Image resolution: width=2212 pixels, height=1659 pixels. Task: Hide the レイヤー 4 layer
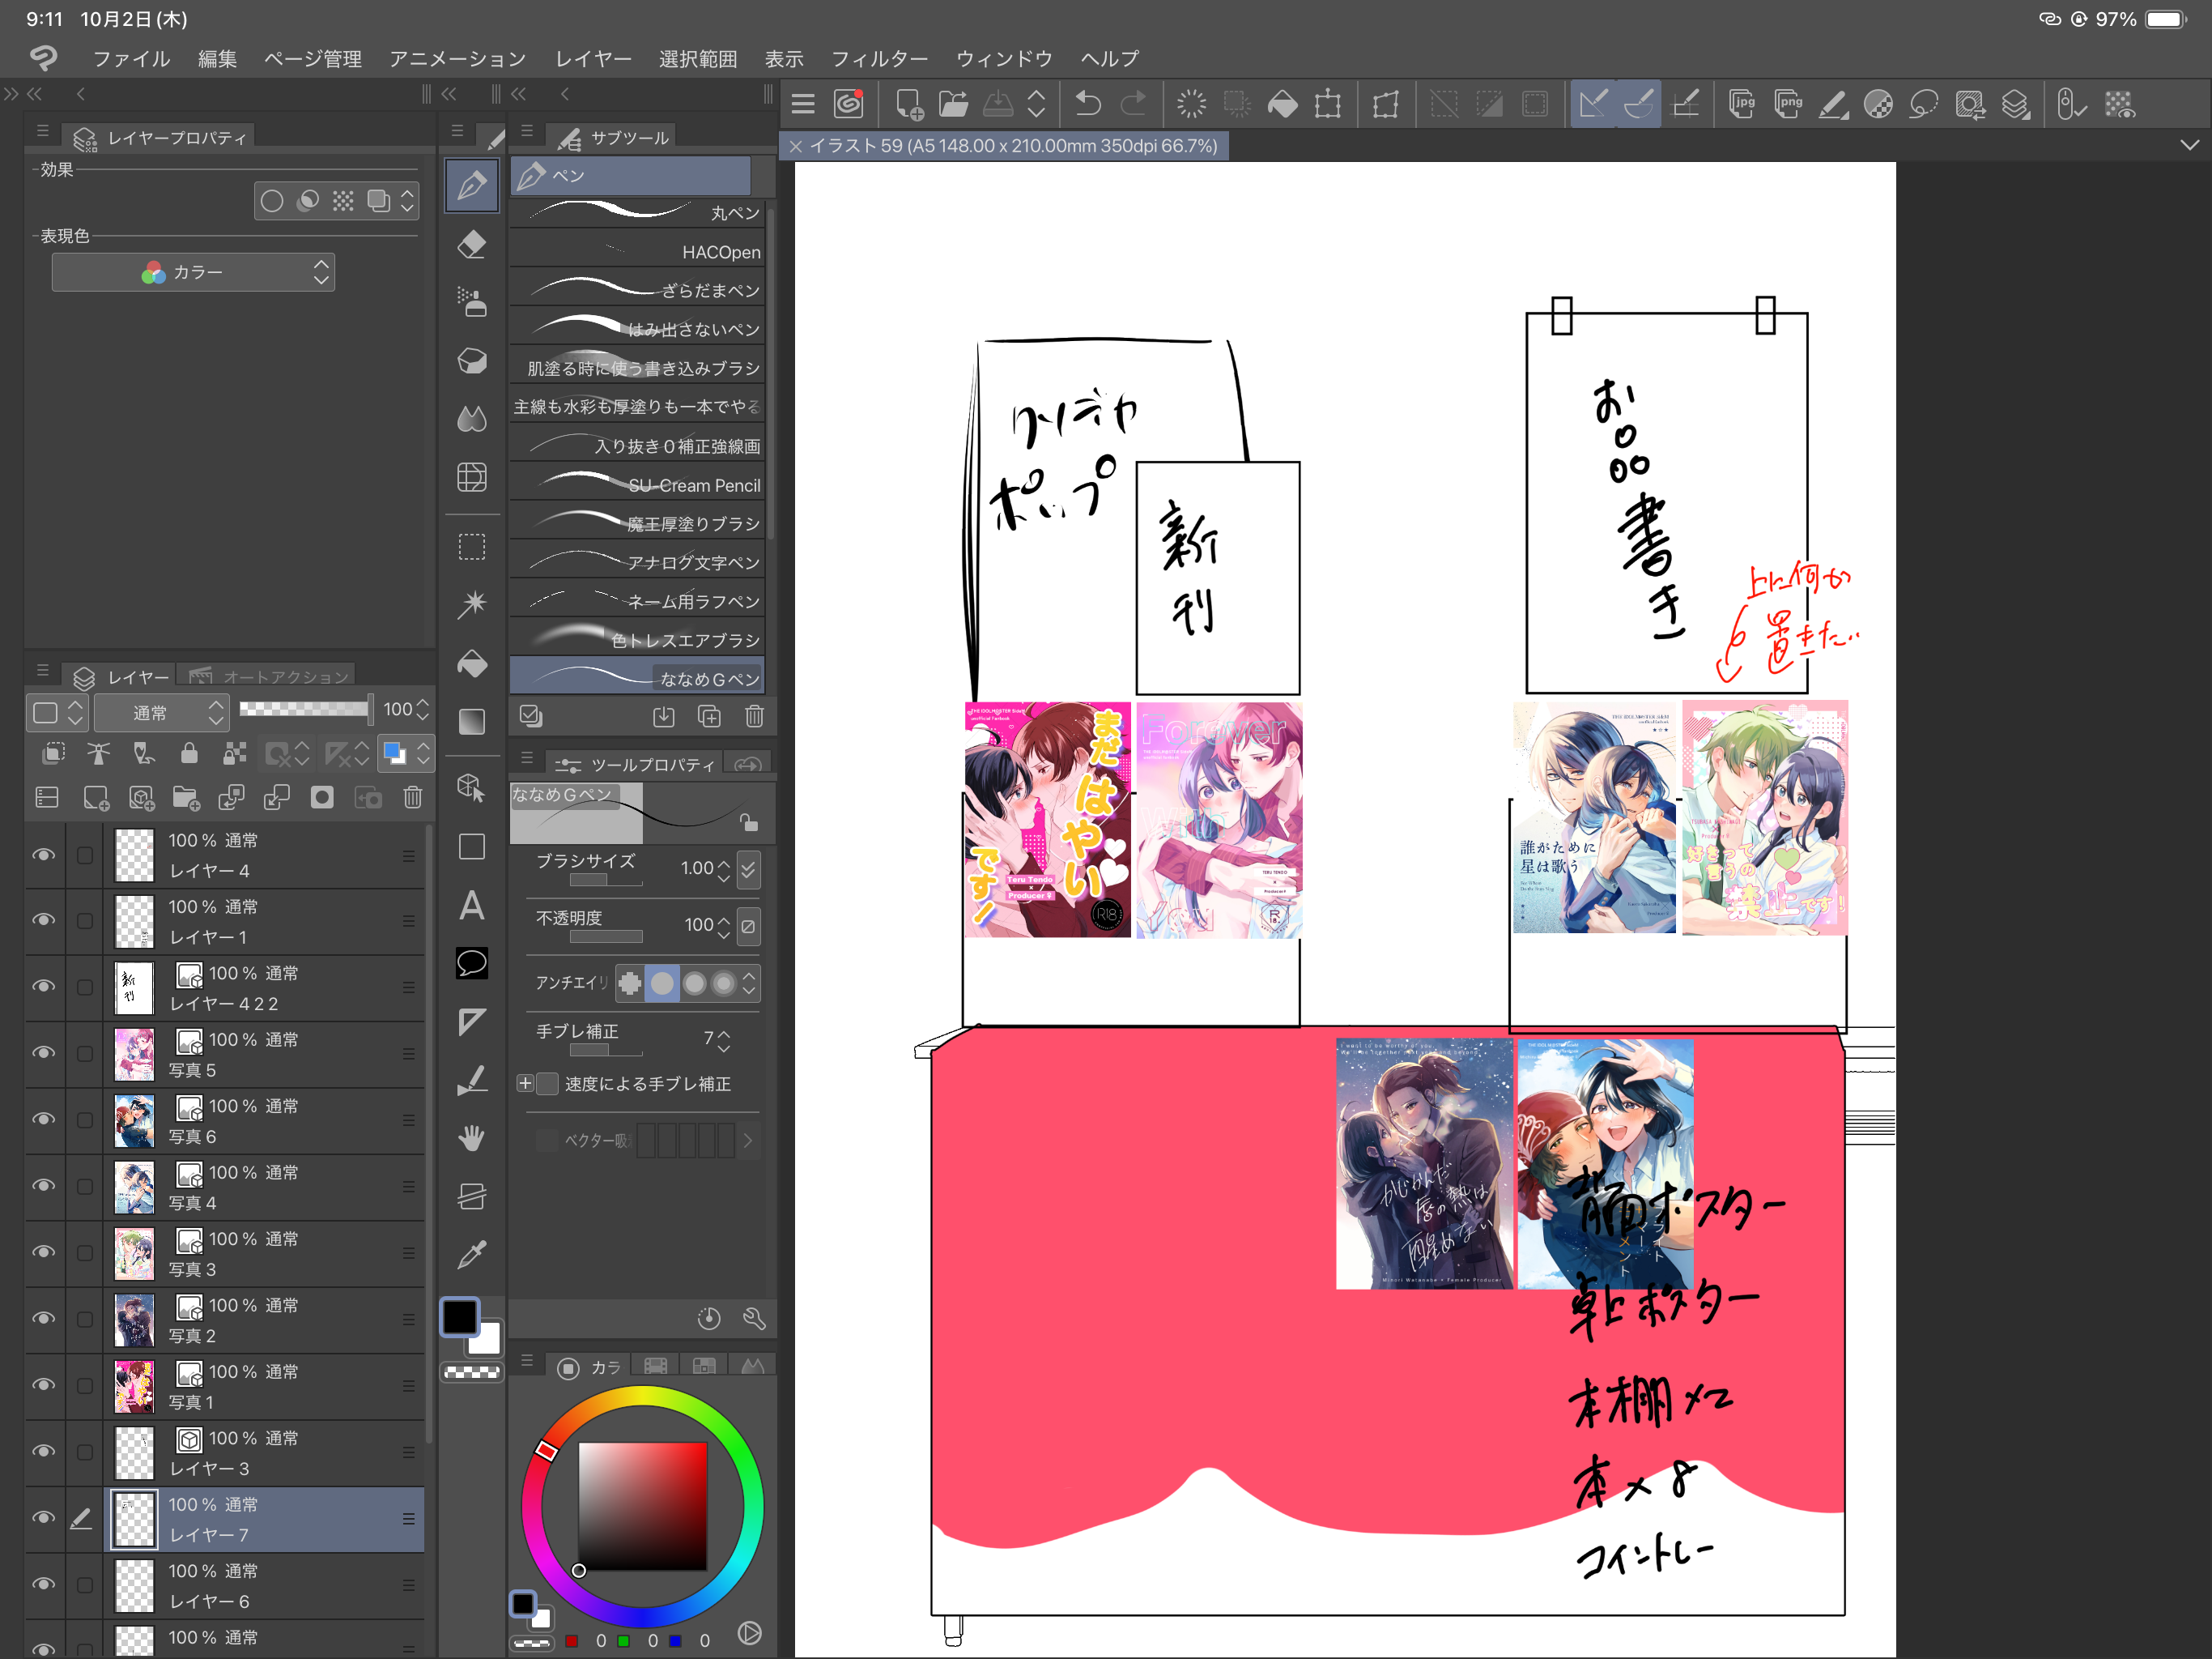[x=43, y=855]
